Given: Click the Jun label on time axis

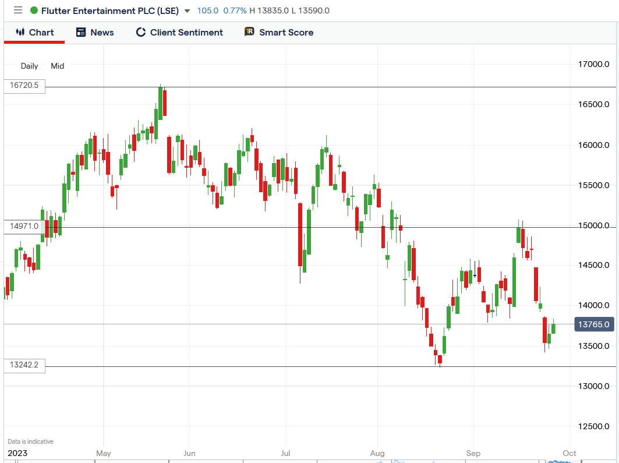Looking at the screenshot, I should point(189,453).
